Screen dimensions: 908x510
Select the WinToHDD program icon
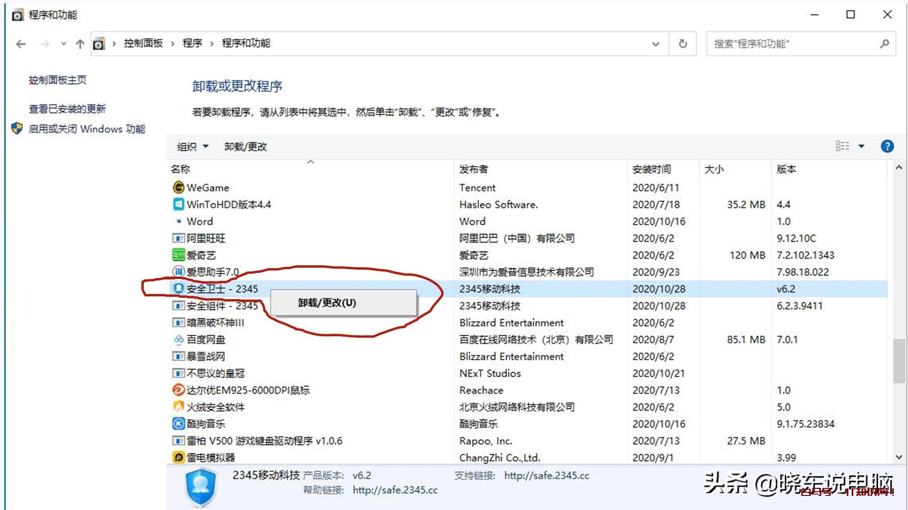click(x=178, y=204)
